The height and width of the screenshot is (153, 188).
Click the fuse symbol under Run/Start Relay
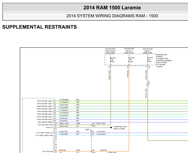[111, 60]
